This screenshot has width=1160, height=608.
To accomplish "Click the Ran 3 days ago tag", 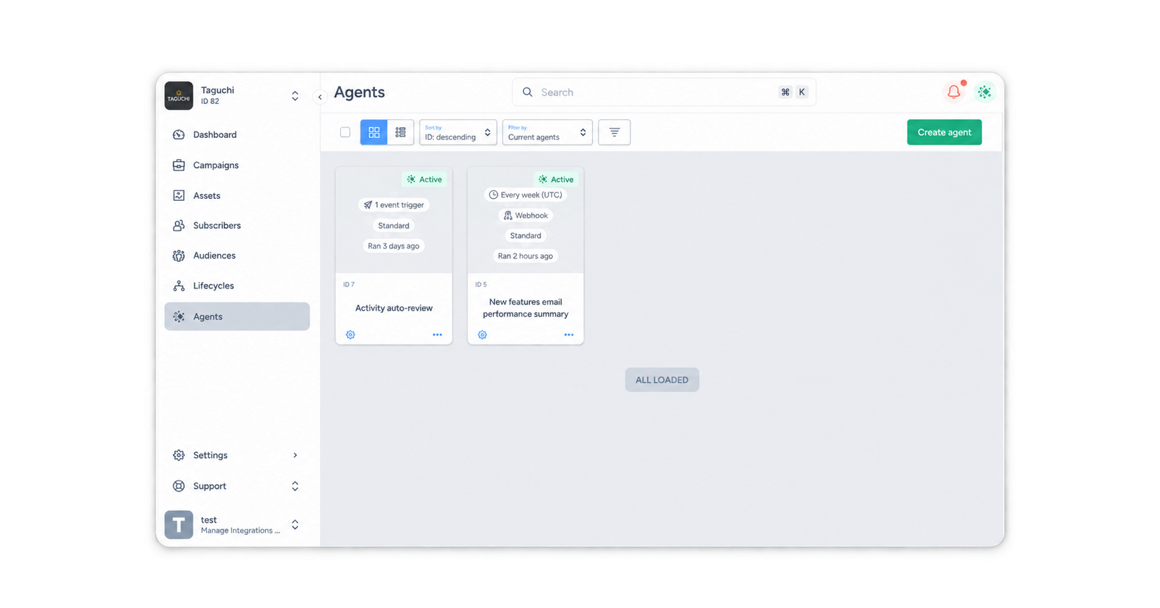I will (x=394, y=246).
